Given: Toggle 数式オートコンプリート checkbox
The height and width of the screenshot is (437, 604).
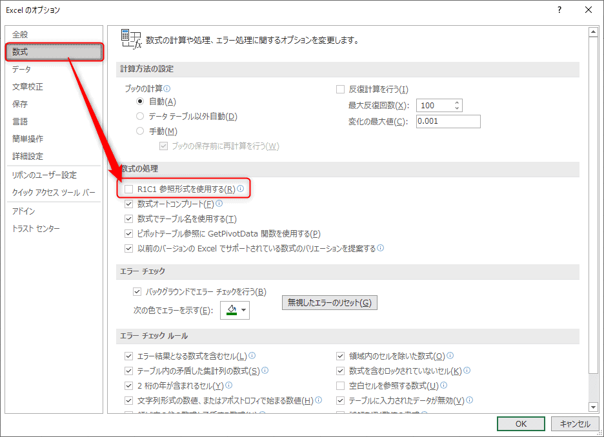Looking at the screenshot, I should tap(128, 204).
